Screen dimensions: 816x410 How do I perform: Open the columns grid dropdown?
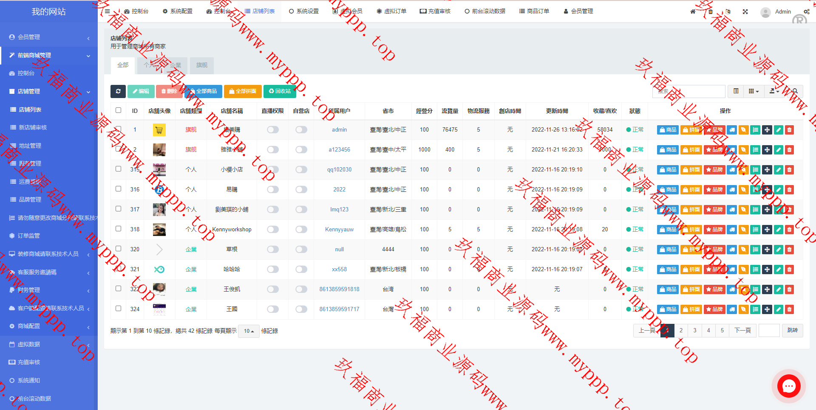[753, 91]
